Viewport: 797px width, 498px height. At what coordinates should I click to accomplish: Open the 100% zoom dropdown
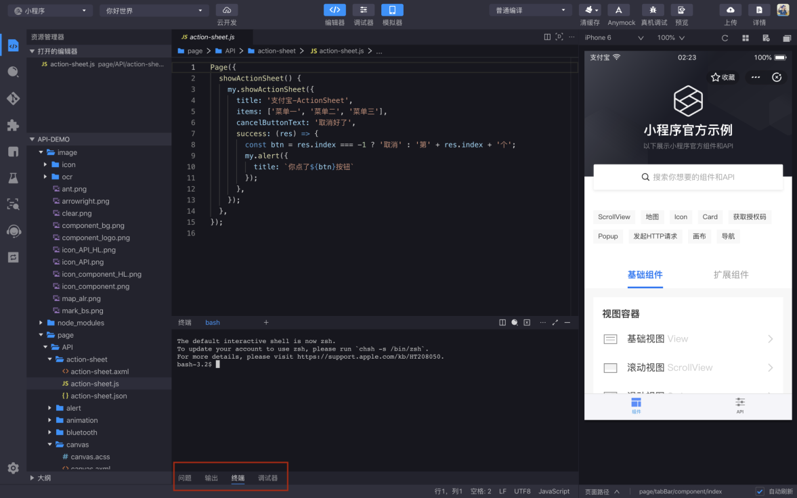(x=670, y=38)
